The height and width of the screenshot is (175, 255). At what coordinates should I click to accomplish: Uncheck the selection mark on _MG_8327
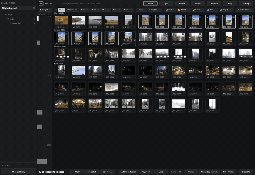(x=57, y=34)
